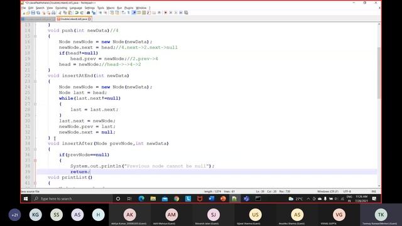Click the Undo toolbar icon

pyautogui.click(x=77, y=13)
